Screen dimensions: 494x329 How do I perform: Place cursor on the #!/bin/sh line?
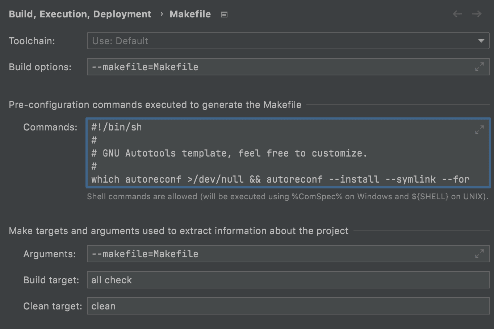pos(117,127)
